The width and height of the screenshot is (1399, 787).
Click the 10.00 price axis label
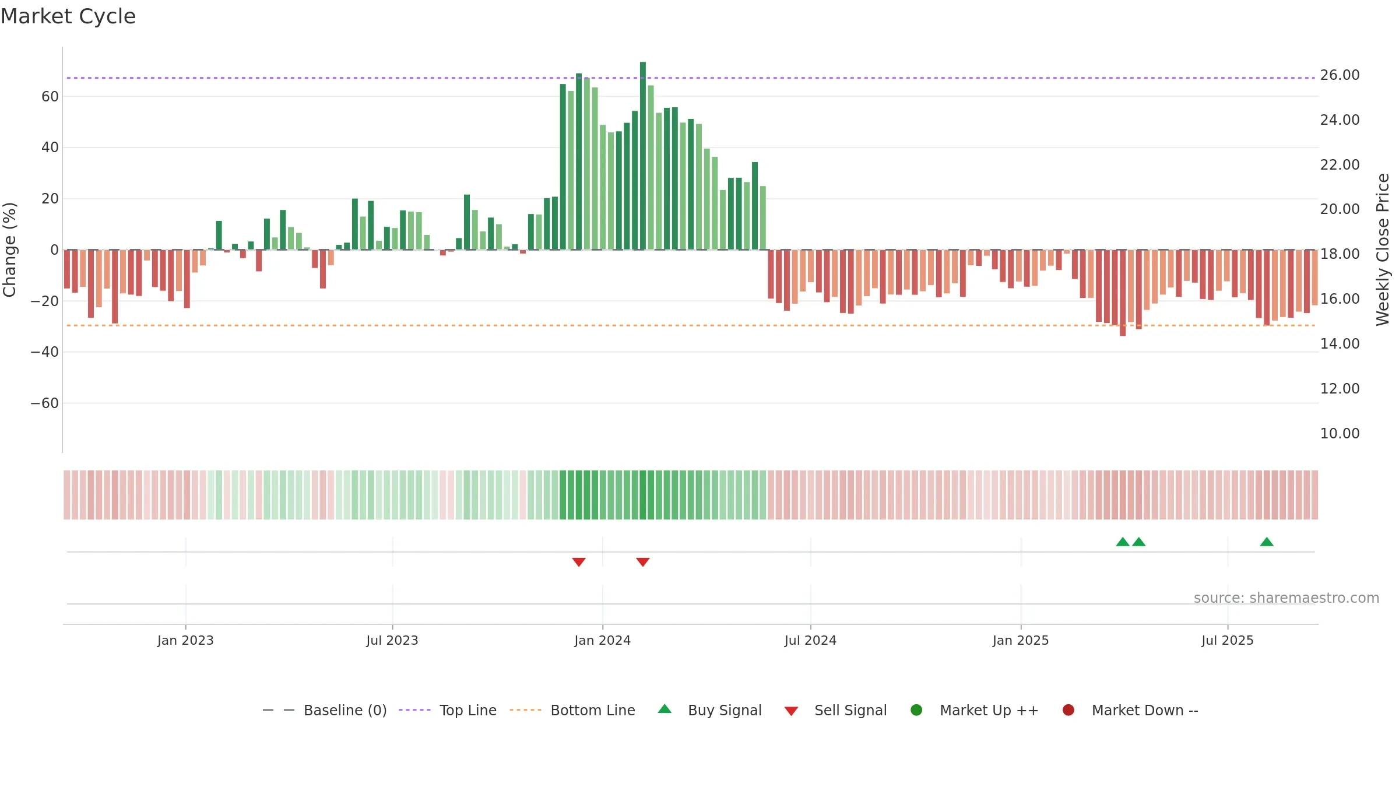1340,434
